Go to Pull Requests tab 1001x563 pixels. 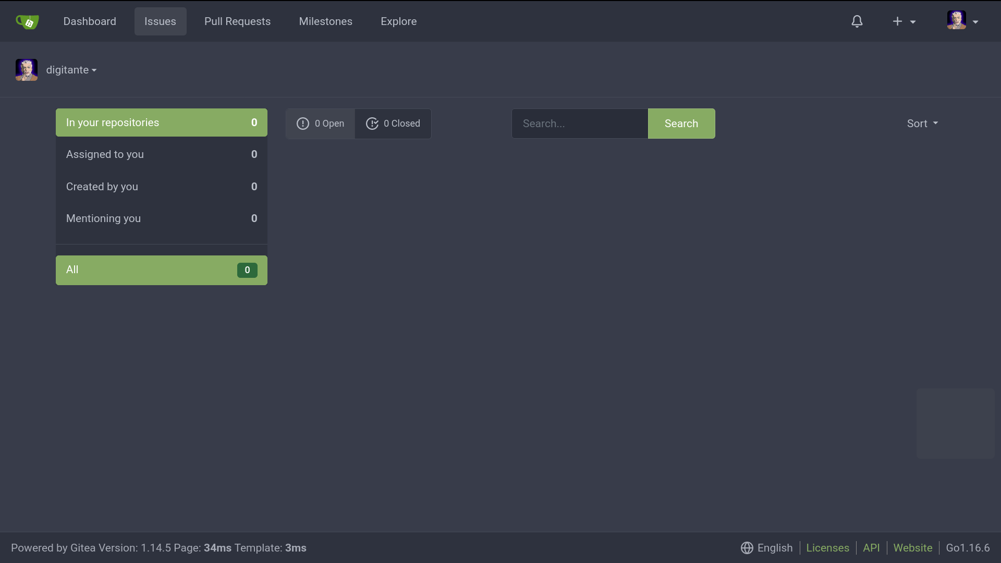237,21
